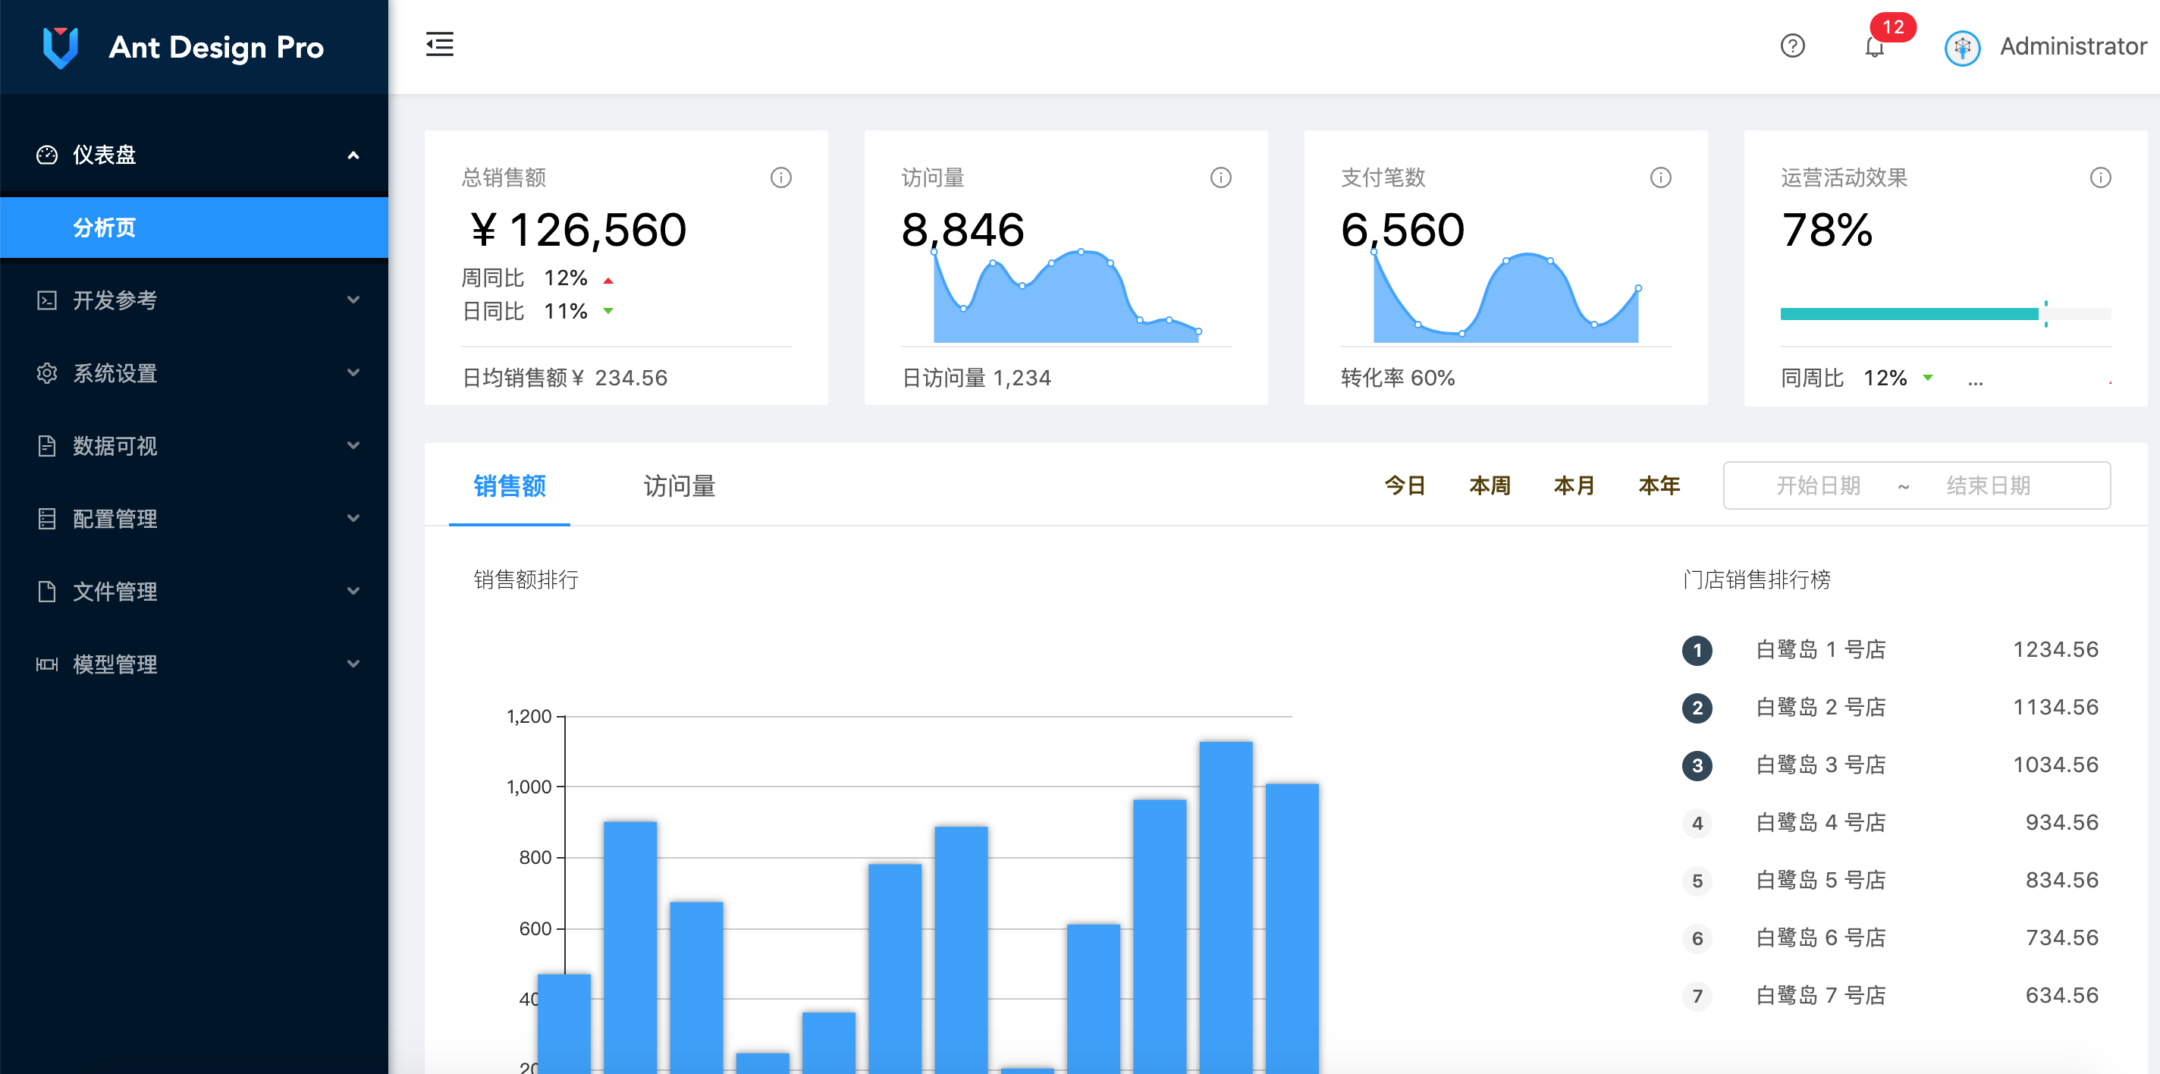Expand 文件管理 submenu chevron
The image size is (2160, 1074).
[353, 592]
